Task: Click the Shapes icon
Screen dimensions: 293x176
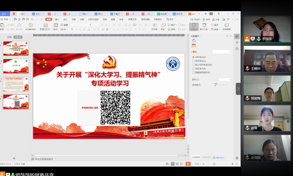Action: (163, 25)
